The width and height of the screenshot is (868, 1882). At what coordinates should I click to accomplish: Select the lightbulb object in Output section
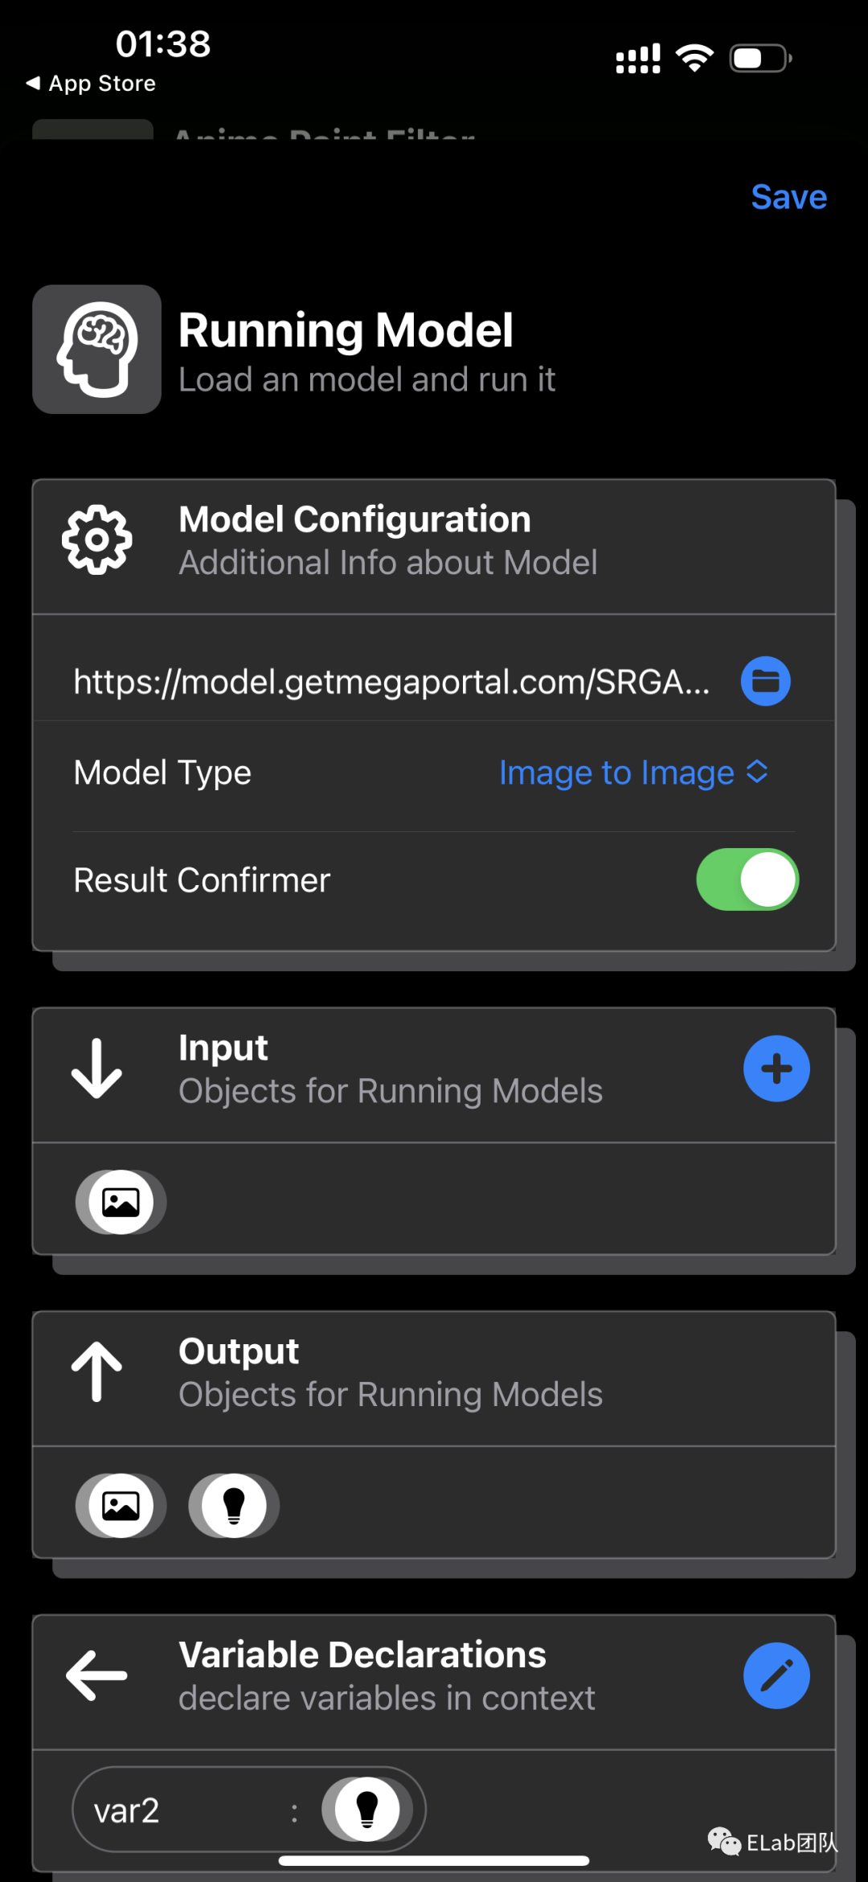click(234, 1505)
